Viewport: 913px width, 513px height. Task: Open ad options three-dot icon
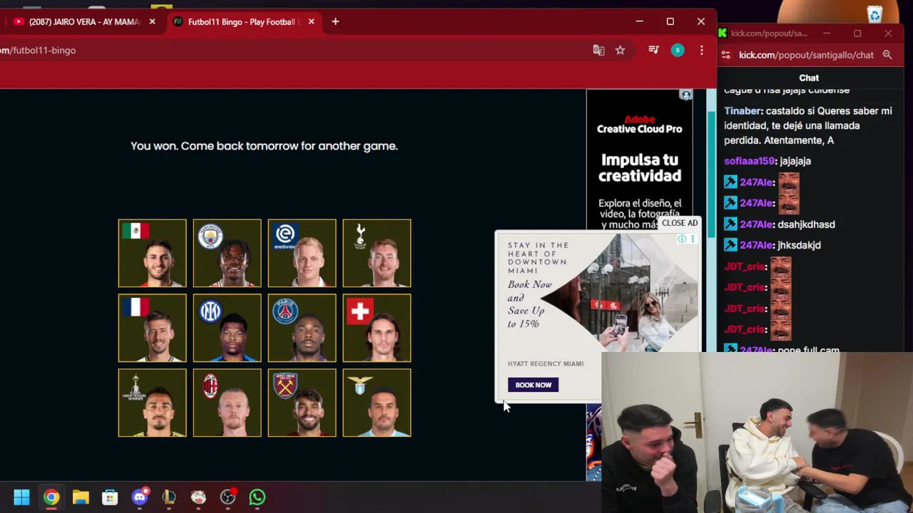[x=692, y=239]
